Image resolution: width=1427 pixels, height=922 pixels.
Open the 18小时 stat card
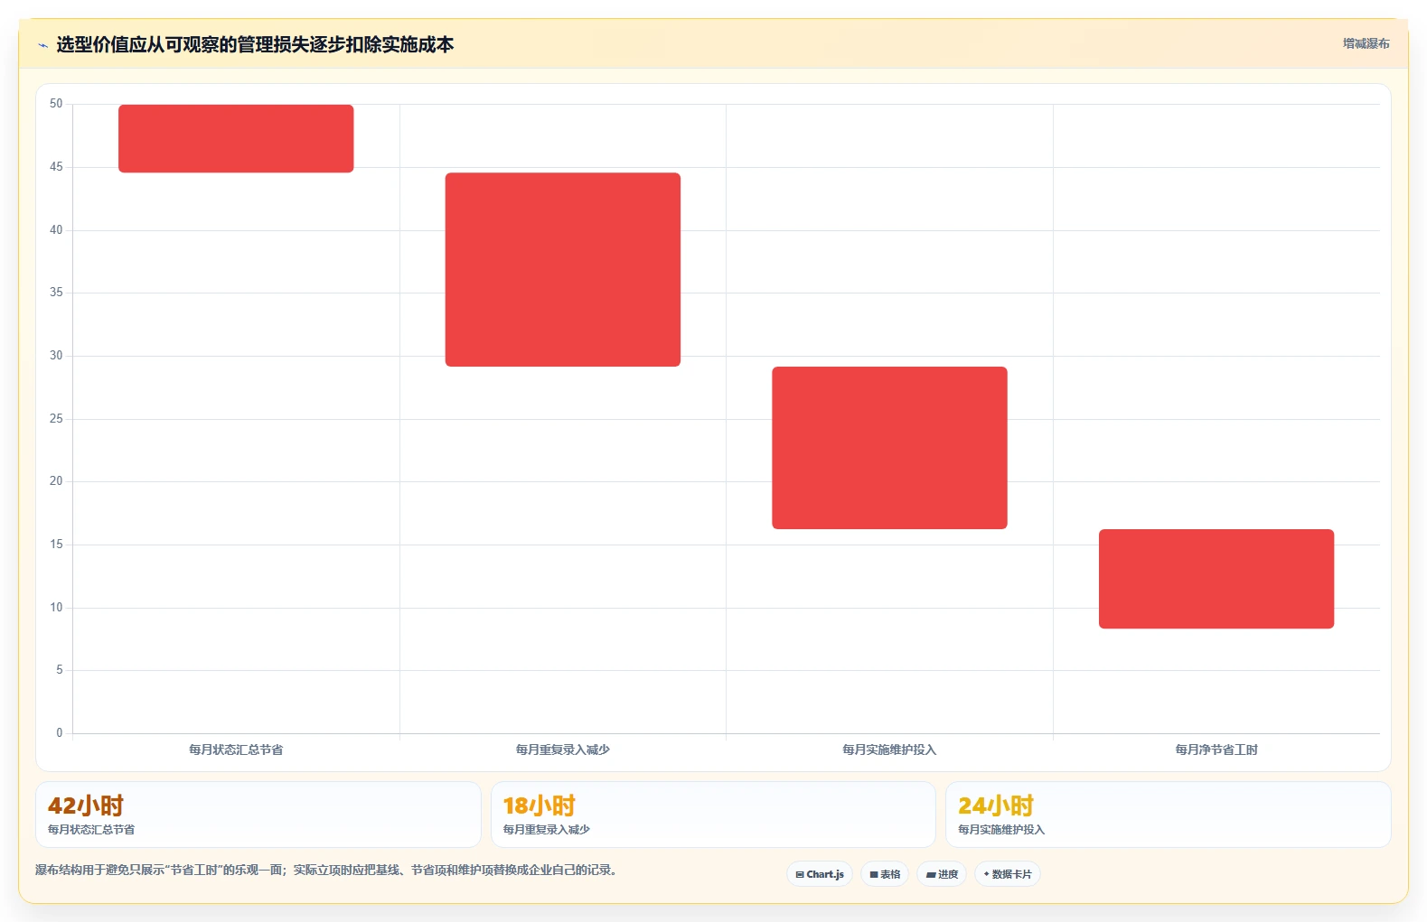713,815
